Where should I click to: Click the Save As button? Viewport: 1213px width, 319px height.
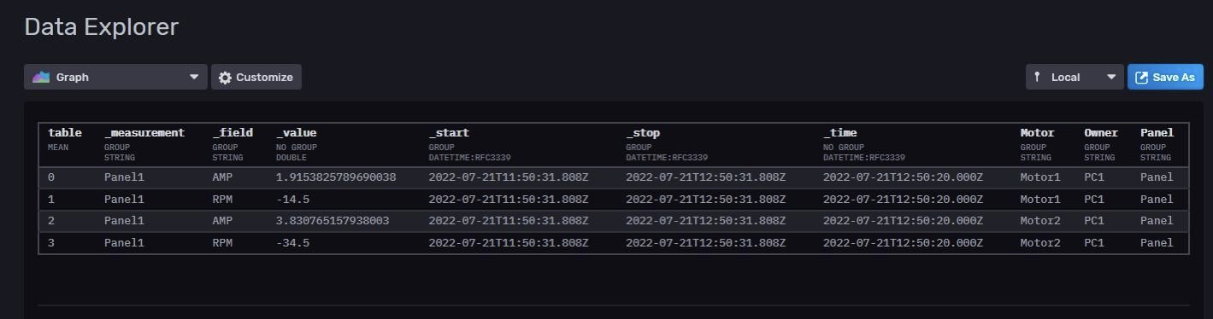[1165, 78]
